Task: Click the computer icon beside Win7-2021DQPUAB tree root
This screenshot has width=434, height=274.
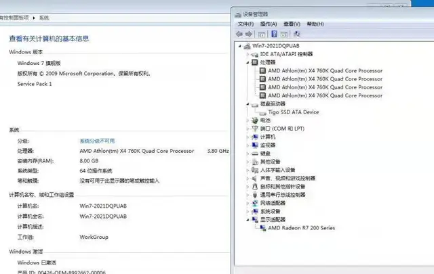Action: click(247, 46)
